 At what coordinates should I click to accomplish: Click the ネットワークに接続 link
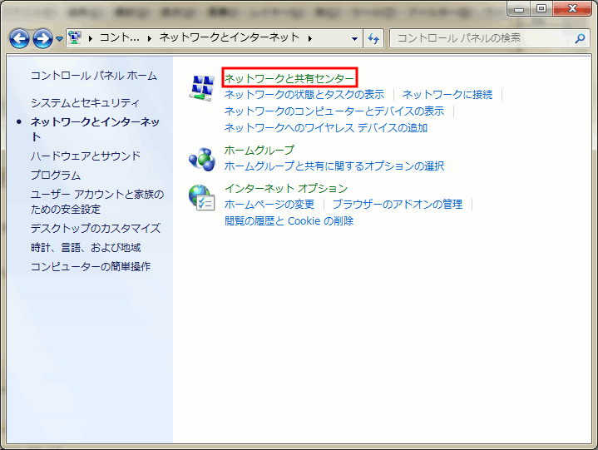pyautogui.click(x=447, y=95)
